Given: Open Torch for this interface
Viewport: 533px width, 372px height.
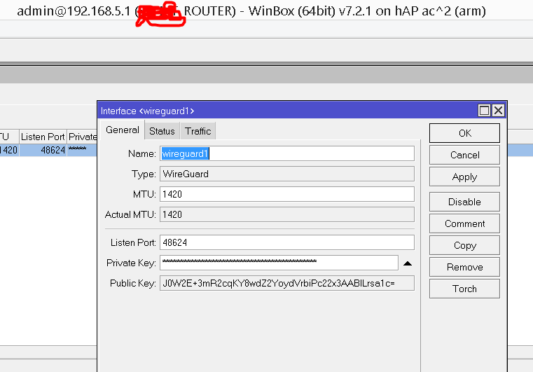Looking at the screenshot, I should (x=464, y=289).
